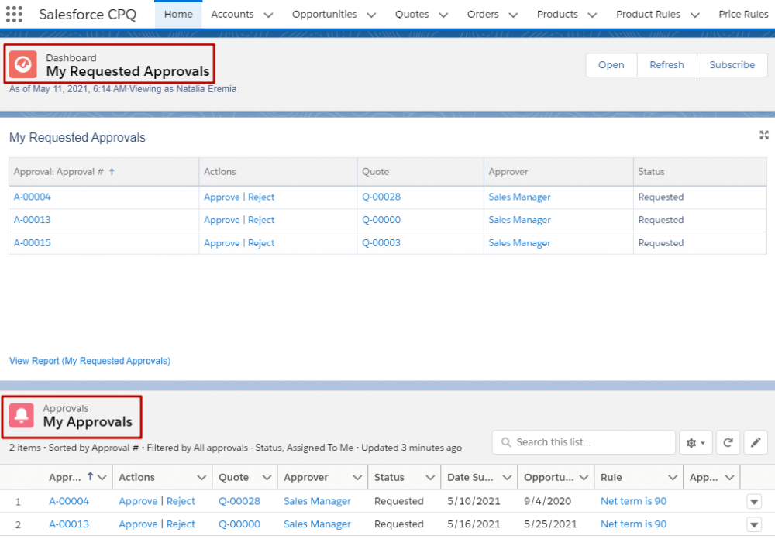Open A-00013 in My Approvals list
The image size is (775, 539).
pyautogui.click(x=69, y=524)
